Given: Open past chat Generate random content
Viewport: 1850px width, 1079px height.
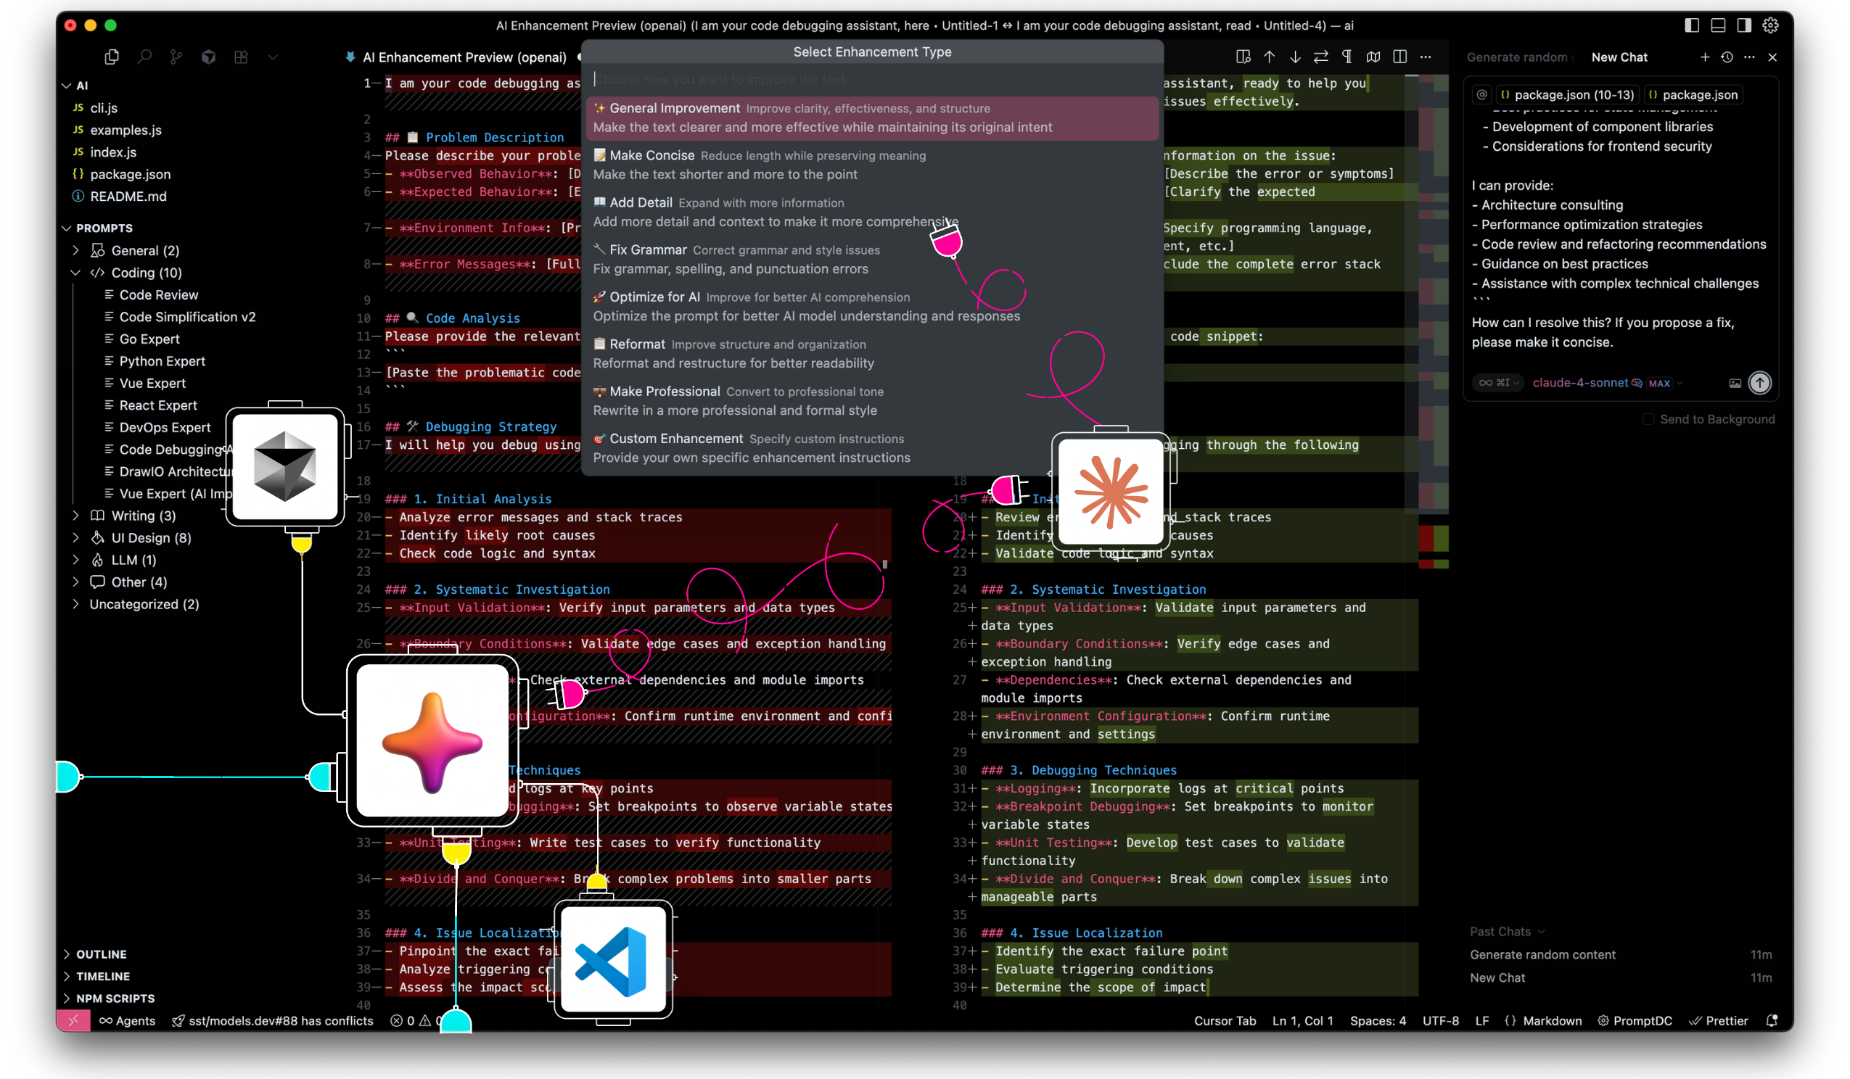Looking at the screenshot, I should [x=1620, y=954].
